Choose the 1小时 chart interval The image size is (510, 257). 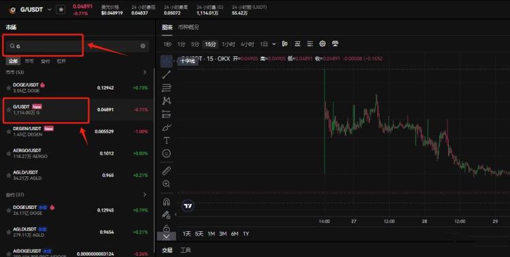[x=228, y=44]
